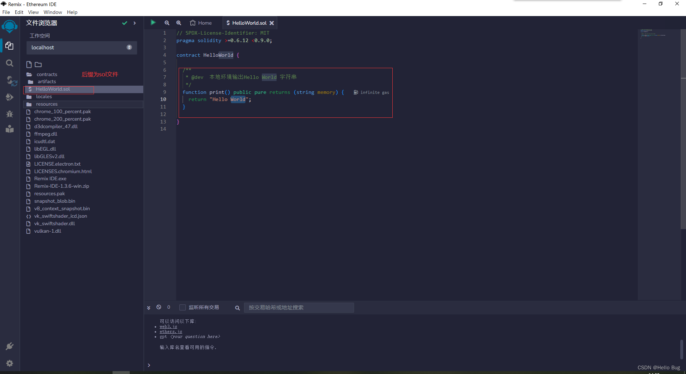This screenshot has width=686, height=374.
Task: Select Remix-IDE-1.3.6-win.zip file
Action: tap(62, 186)
